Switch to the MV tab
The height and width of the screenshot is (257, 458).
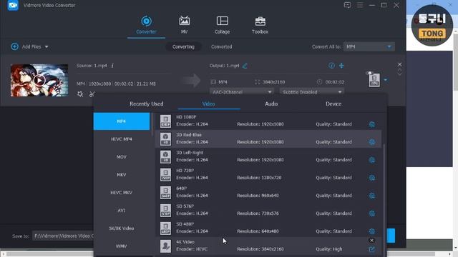[x=184, y=26]
